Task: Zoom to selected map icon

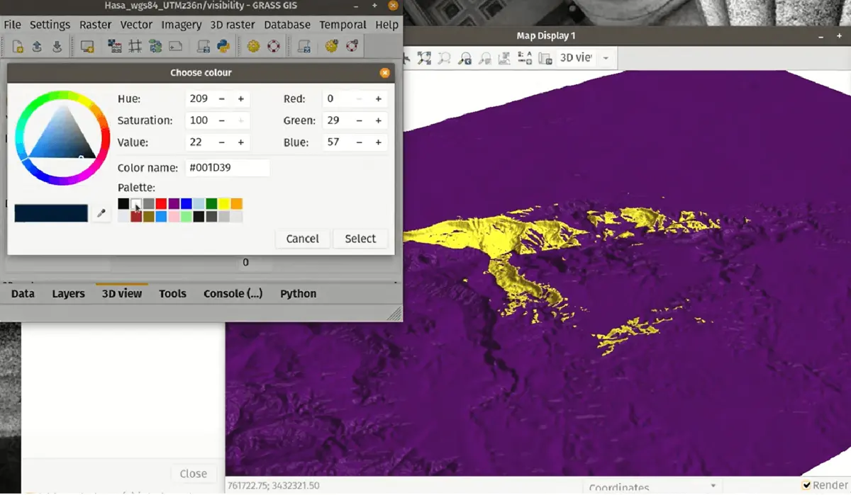Action: click(x=445, y=58)
